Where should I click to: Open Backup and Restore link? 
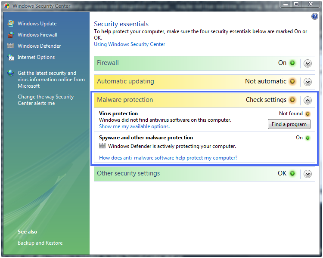(x=40, y=243)
